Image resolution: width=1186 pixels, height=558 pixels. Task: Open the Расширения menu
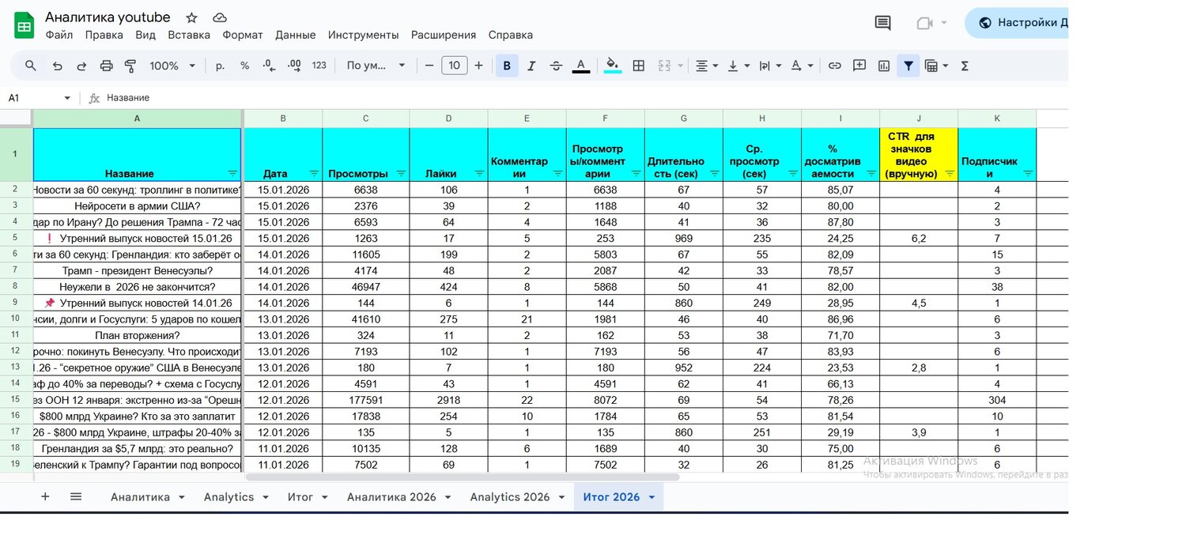444,35
